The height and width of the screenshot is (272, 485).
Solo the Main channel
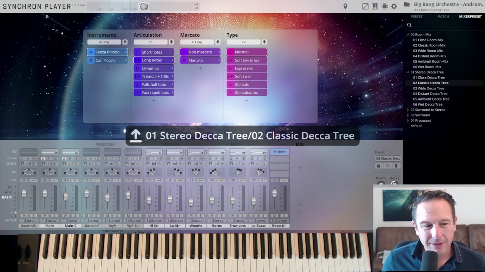[x=54, y=216]
